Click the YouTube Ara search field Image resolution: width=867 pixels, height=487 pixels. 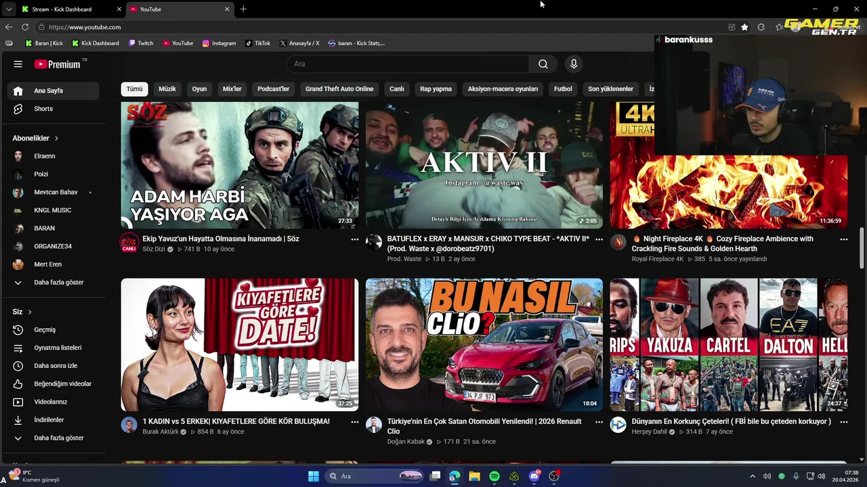tap(408, 64)
